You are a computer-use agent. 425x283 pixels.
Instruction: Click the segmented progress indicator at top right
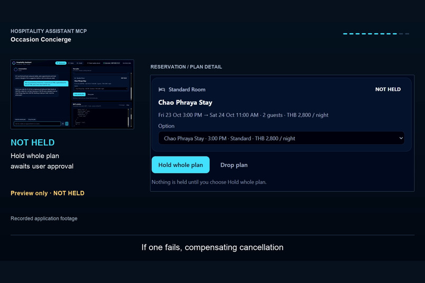coord(376,34)
